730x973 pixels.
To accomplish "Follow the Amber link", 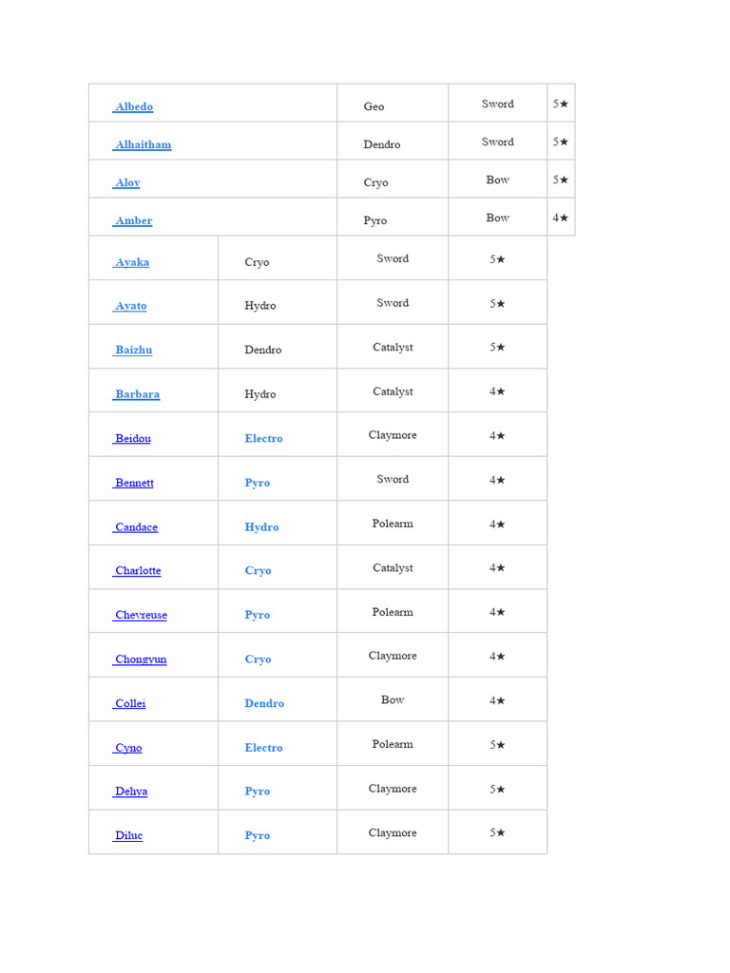I will 133,221.
